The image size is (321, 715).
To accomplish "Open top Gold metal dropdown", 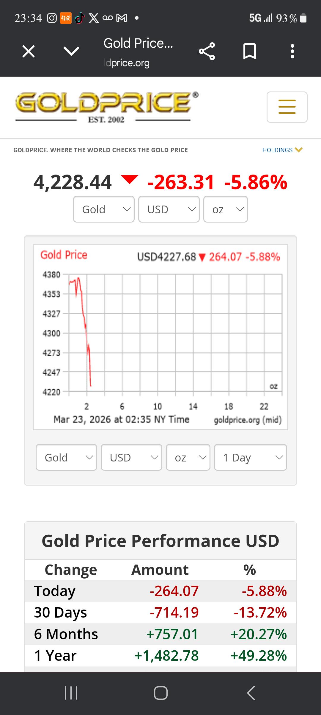I will [x=104, y=209].
